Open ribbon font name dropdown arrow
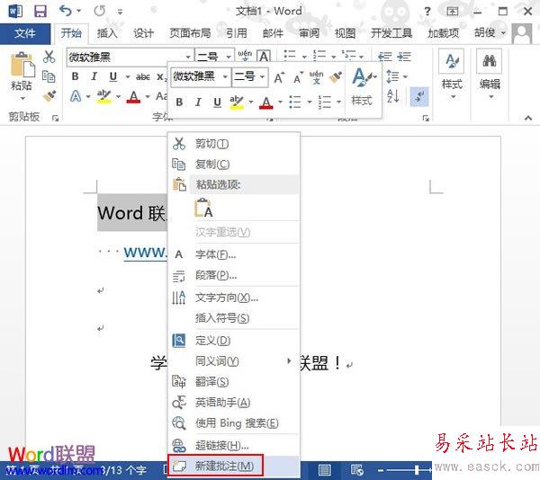The image size is (540, 480). click(188, 57)
